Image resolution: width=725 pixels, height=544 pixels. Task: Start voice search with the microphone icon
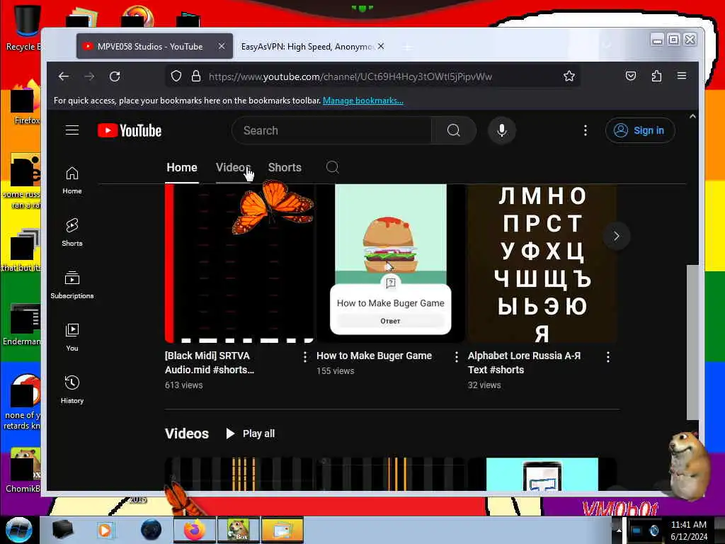pyautogui.click(x=502, y=130)
